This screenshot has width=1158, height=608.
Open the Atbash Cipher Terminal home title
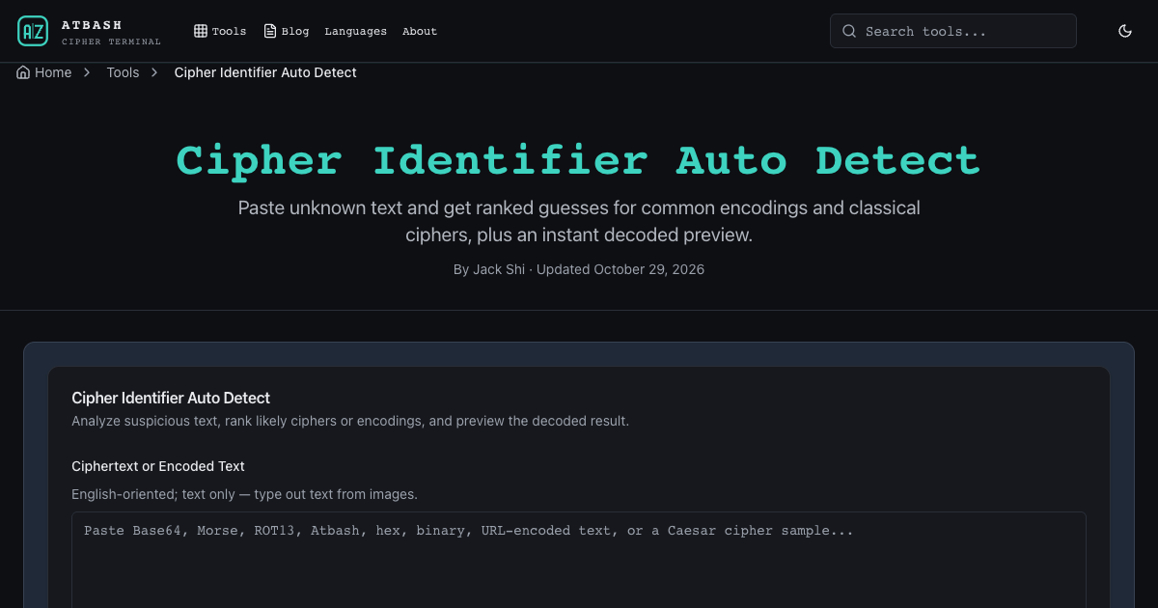coord(111,32)
